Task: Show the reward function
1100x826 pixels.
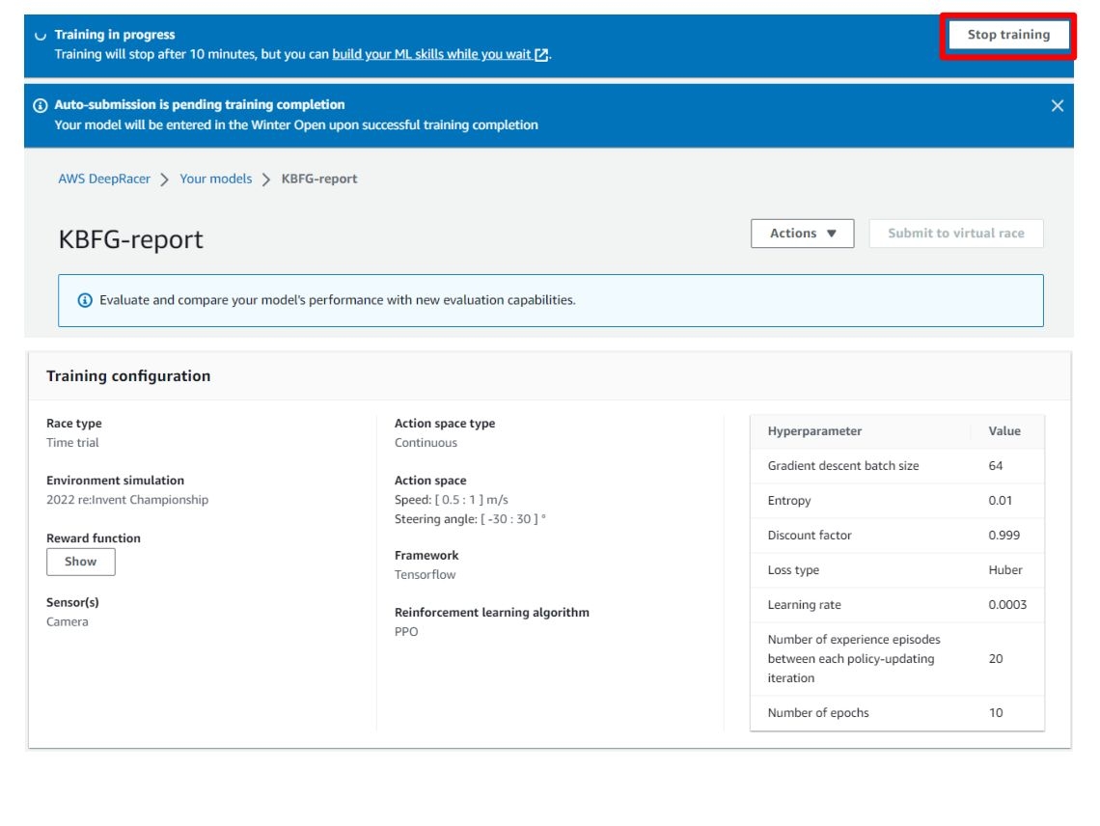Action: click(81, 562)
